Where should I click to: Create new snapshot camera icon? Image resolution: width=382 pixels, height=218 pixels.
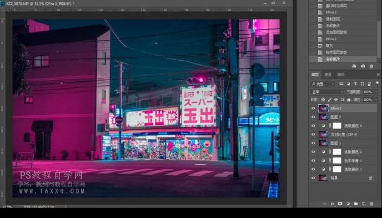363,66
